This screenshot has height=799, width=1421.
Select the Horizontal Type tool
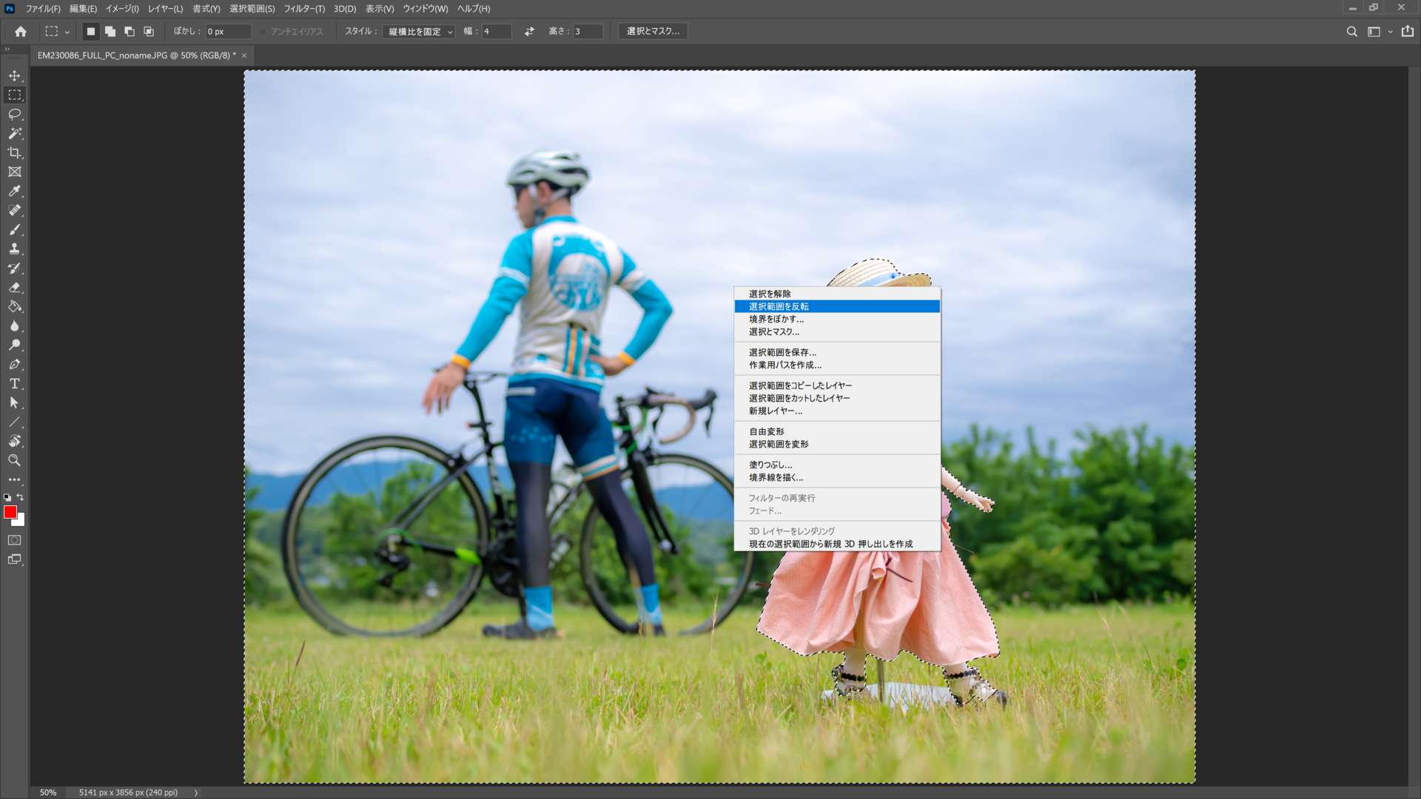coord(14,384)
